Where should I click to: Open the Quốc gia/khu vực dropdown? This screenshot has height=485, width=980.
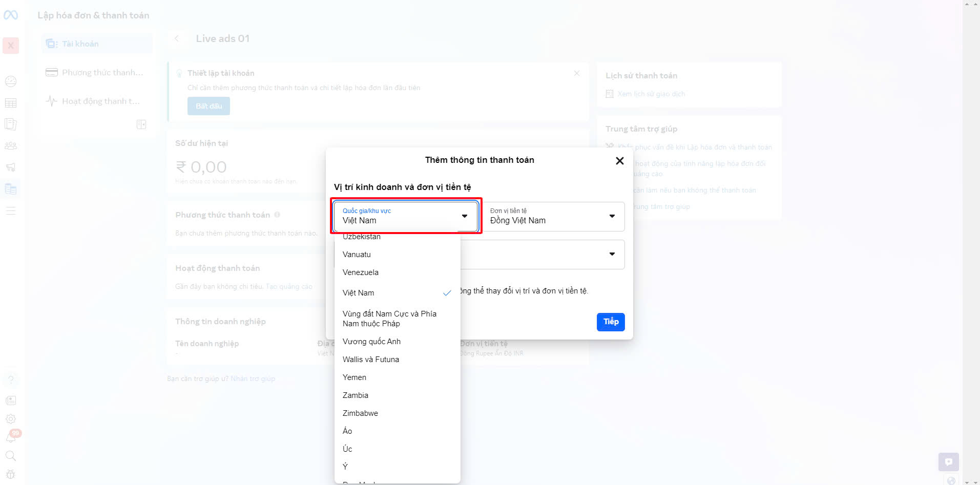(405, 216)
